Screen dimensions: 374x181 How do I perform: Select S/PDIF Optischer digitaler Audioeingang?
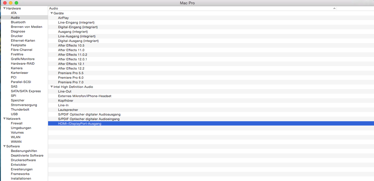(x=211, y=119)
